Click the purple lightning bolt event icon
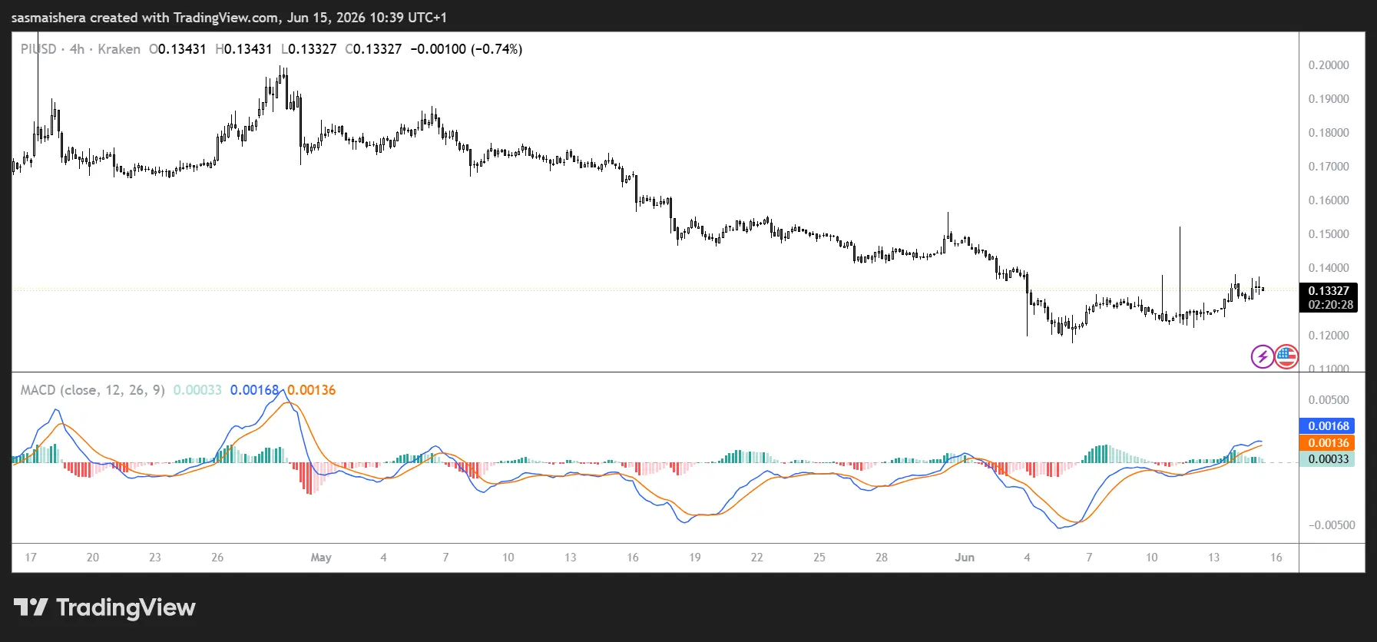 (1263, 356)
